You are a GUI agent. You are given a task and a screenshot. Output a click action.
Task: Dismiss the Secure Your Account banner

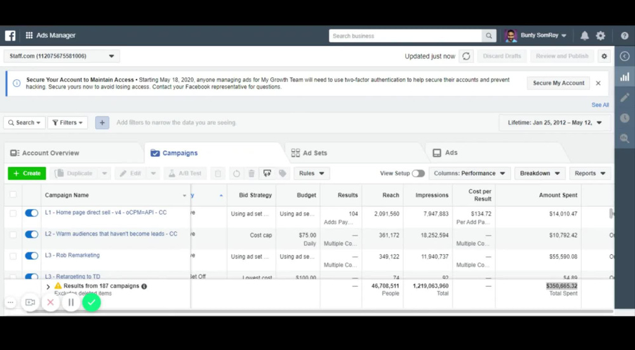pos(598,83)
